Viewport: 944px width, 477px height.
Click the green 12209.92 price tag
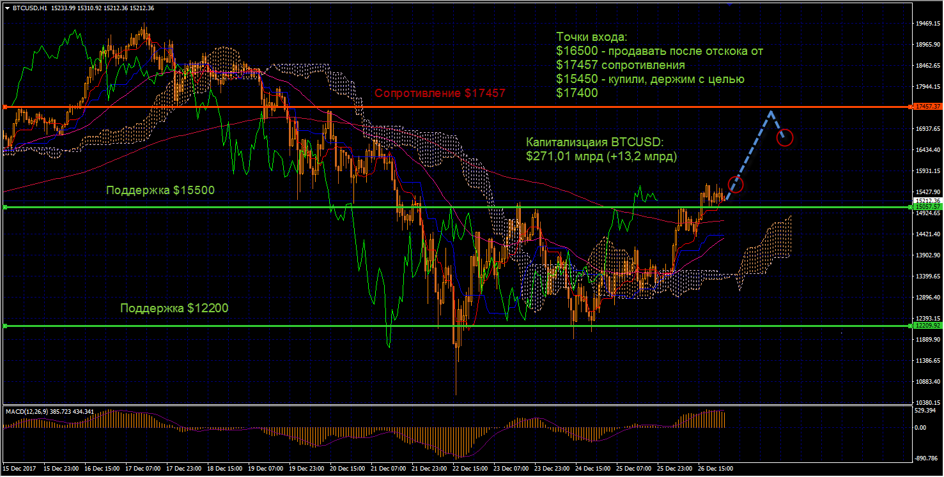click(x=927, y=325)
